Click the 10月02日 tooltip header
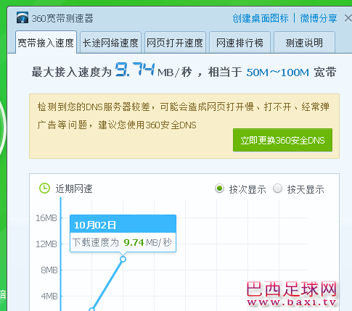 pyautogui.click(x=123, y=224)
